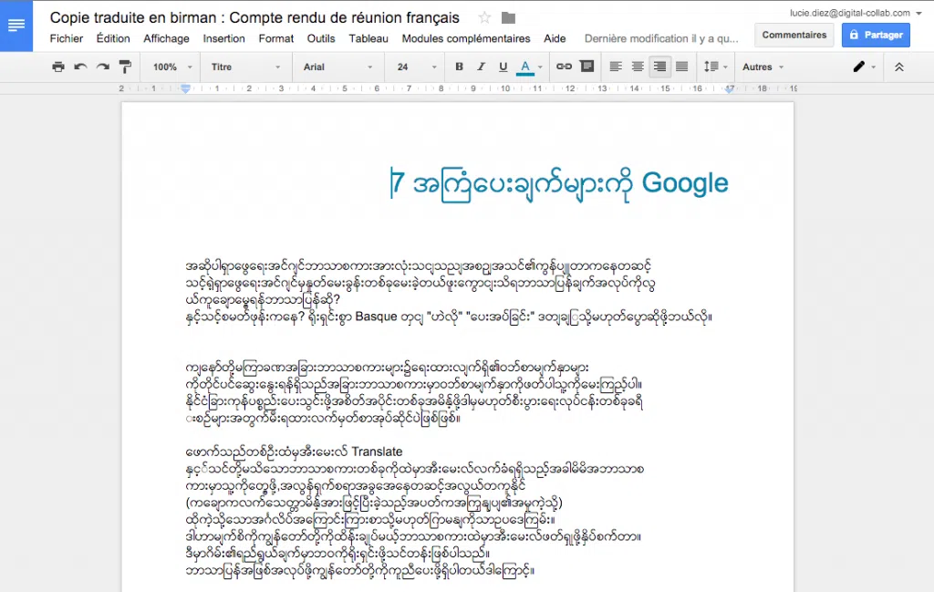Open the Outils menu
Viewport: 934px width, 592px height.
point(321,38)
